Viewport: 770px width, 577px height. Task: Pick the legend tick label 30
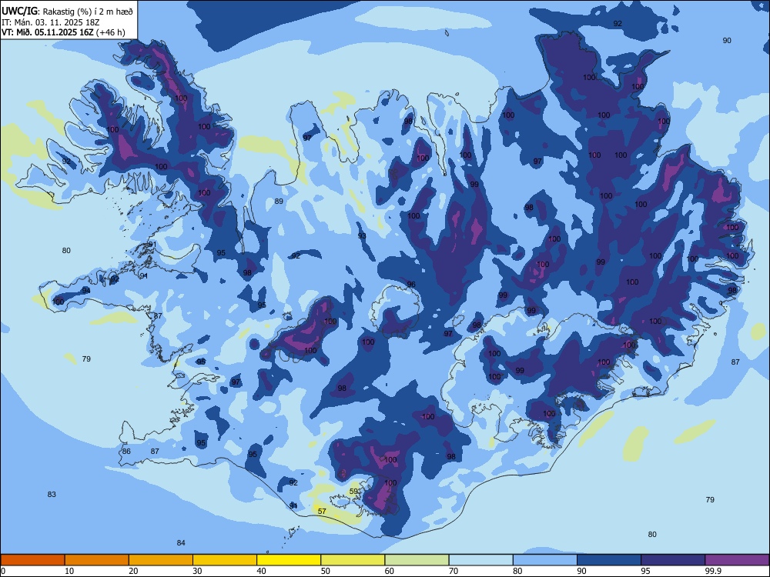197,571
